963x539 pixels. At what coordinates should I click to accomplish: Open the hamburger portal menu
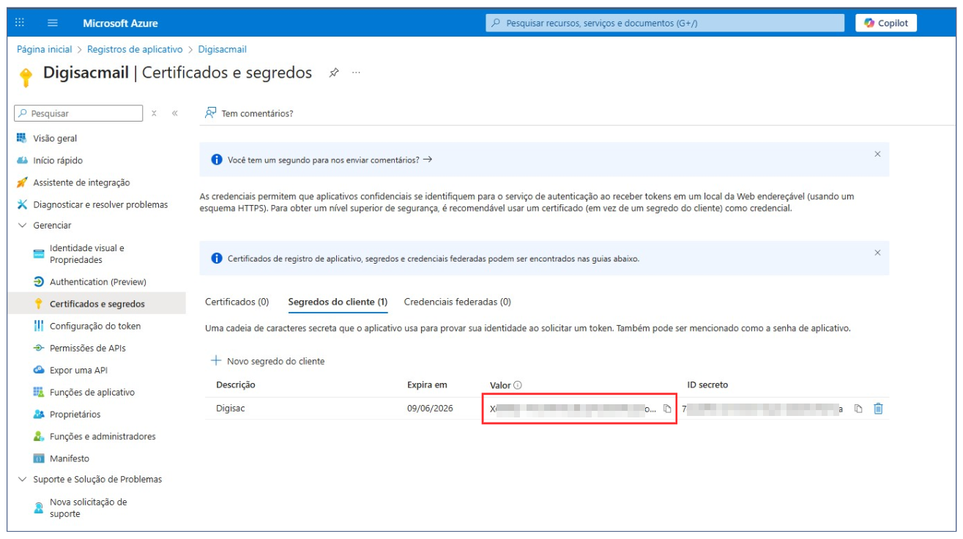point(53,23)
